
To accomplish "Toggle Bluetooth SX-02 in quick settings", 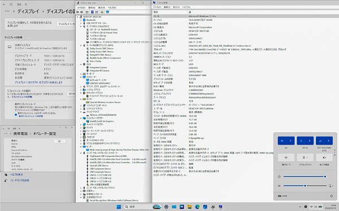I will pyautogui.click(x=301, y=141).
